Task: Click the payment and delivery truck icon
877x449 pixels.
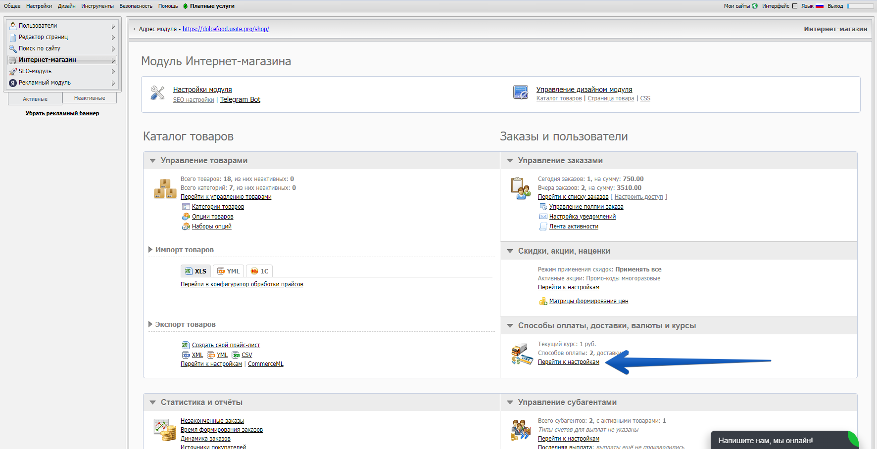Action: coord(521,354)
